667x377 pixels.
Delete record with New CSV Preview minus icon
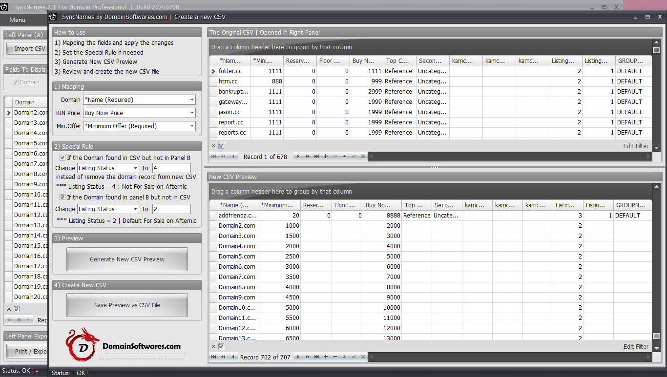pos(335,357)
